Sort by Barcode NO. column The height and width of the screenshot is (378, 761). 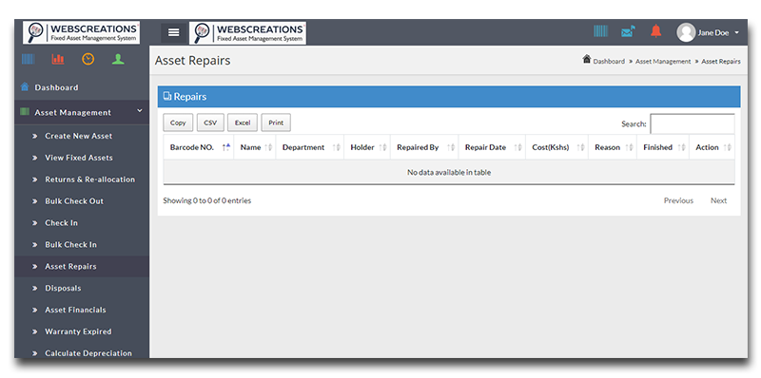coord(199,147)
